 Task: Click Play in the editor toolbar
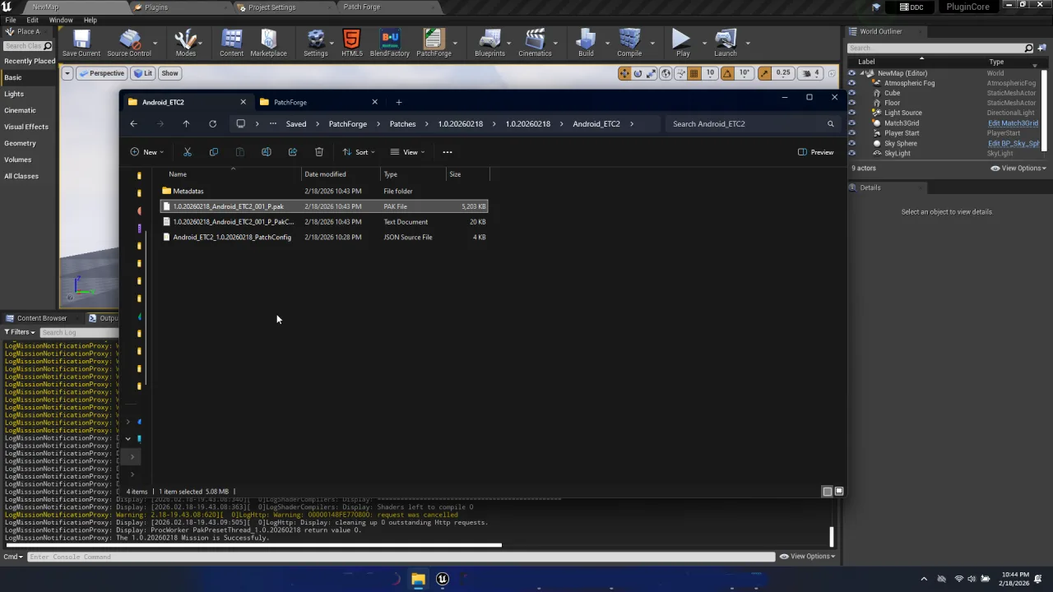pos(682,43)
